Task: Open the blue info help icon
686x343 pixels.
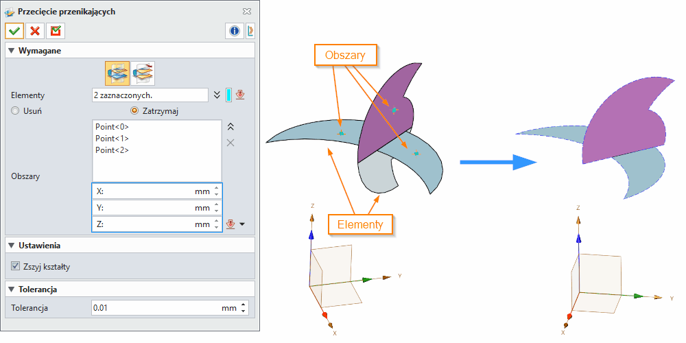Action: click(x=234, y=31)
